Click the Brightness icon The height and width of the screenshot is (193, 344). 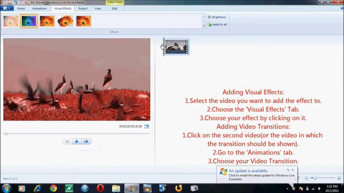click(x=209, y=17)
